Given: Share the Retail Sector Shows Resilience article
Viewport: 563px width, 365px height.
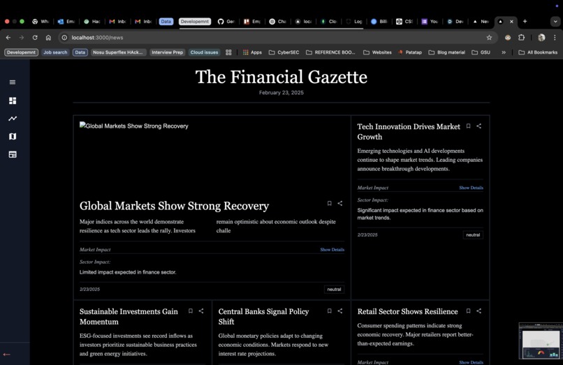Looking at the screenshot, I should pyautogui.click(x=478, y=311).
